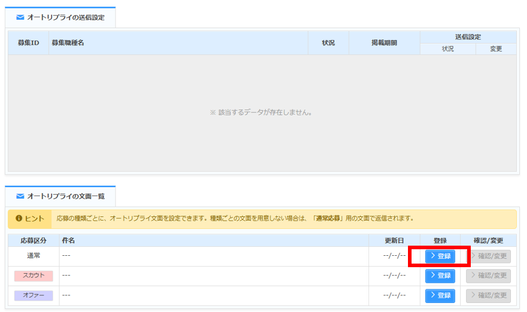Click the 送信設定 column header

tap(468, 37)
